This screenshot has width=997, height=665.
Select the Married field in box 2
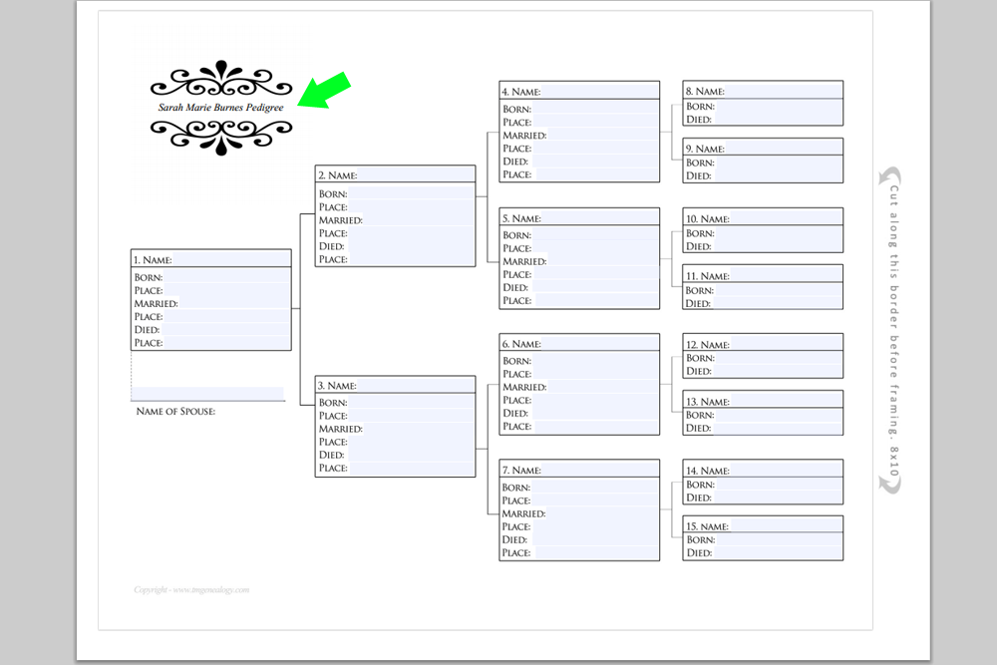tap(418, 220)
